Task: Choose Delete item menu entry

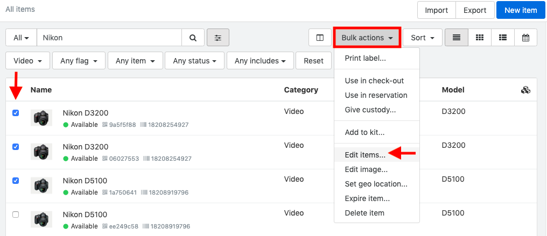Action: (x=377, y=213)
